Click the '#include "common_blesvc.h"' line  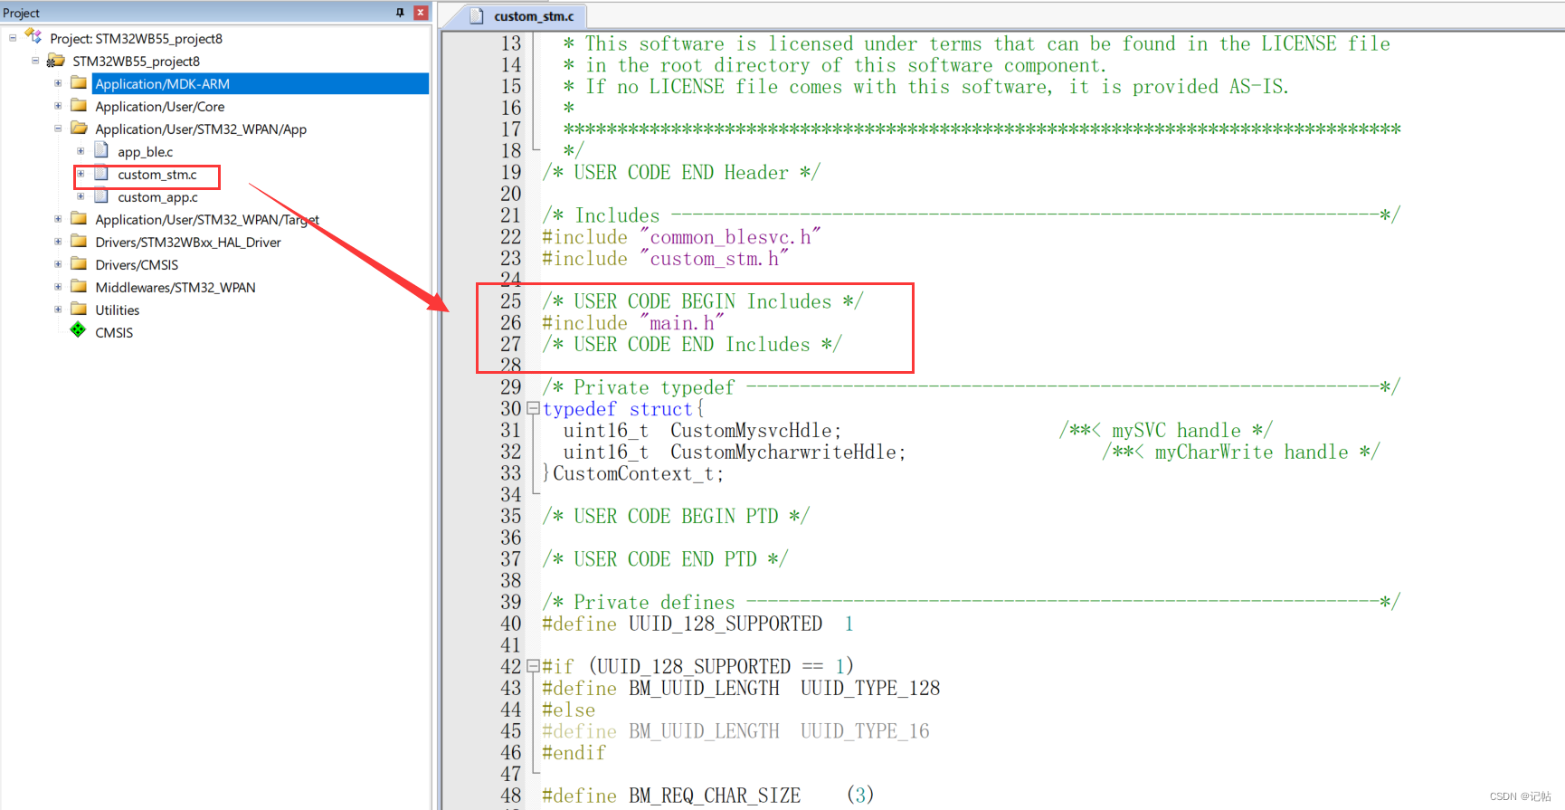point(681,237)
